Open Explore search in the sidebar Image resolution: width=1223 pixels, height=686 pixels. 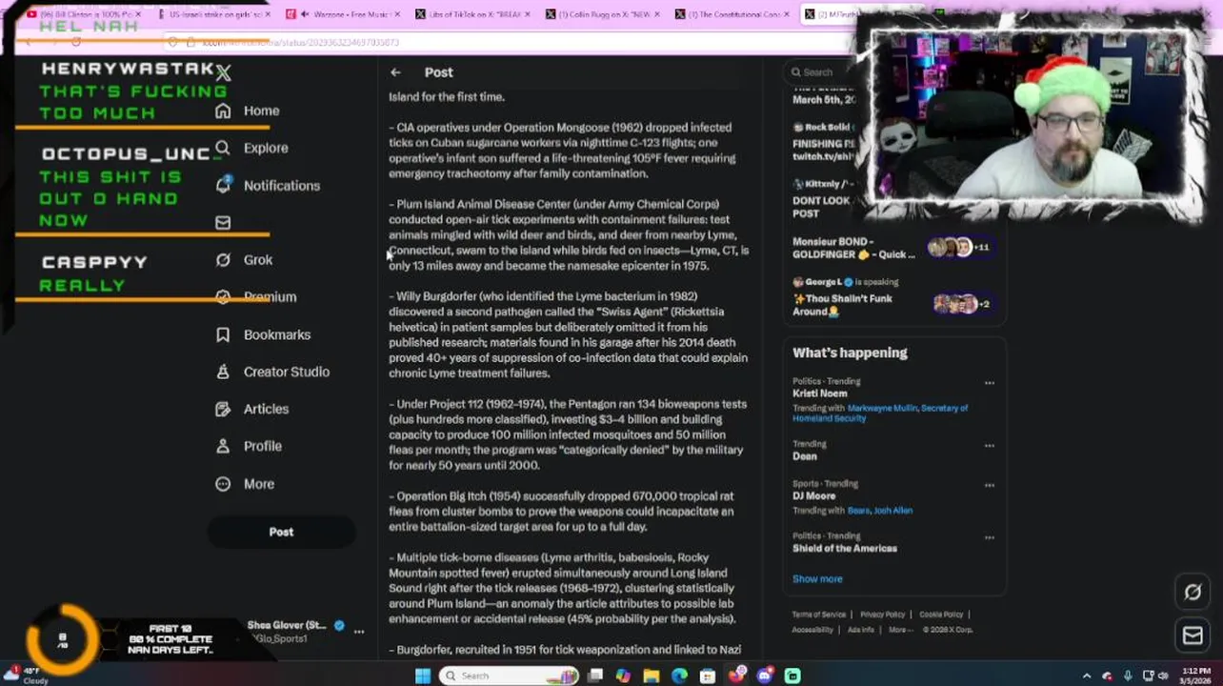click(251, 148)
